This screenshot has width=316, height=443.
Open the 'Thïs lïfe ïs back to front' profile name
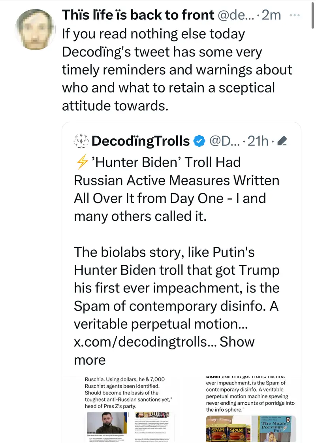[137, 15]
